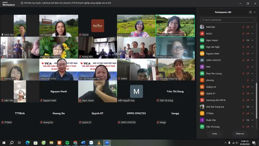
Task: Toggle NGOC's camera-off icon
Action: coord(248,34)
